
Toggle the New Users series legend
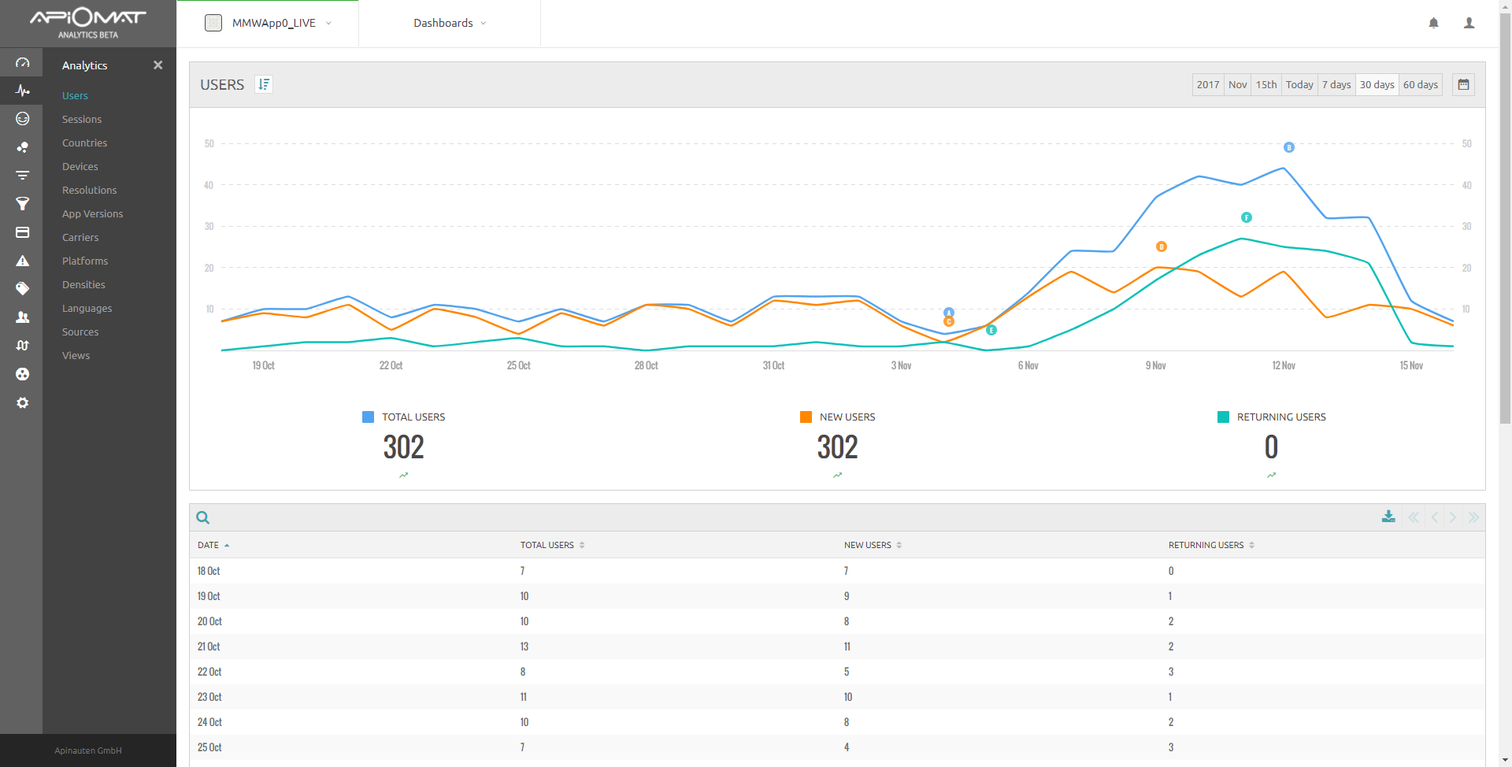[838, 417]
